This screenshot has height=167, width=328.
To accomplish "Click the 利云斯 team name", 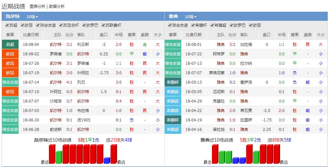I will tap(83, 45).
